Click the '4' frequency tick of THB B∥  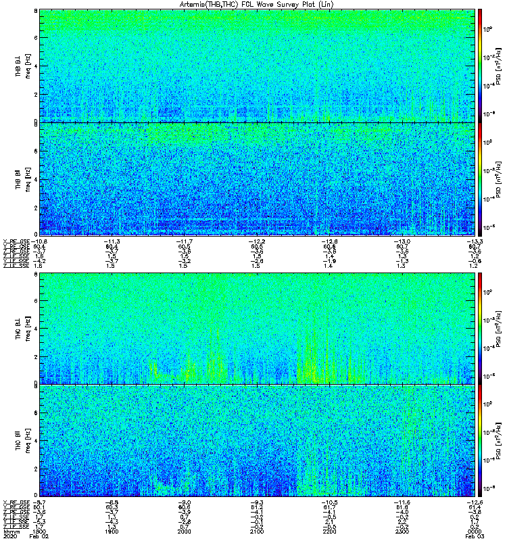(36, 179)
